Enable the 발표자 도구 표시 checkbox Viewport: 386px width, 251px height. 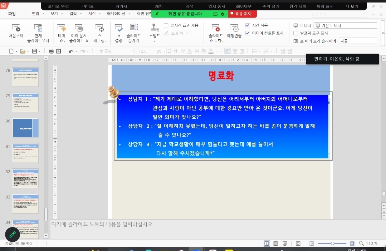295,33
